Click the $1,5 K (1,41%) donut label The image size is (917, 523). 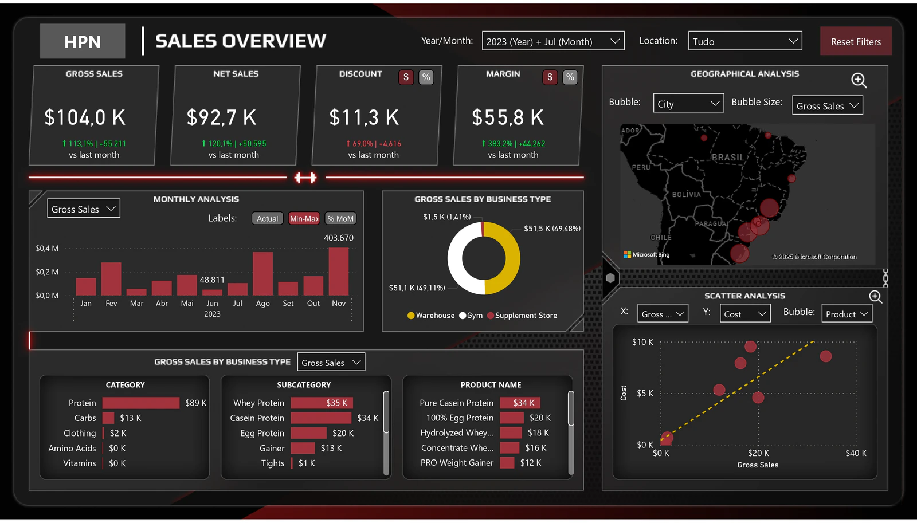[x=447, y=217]
